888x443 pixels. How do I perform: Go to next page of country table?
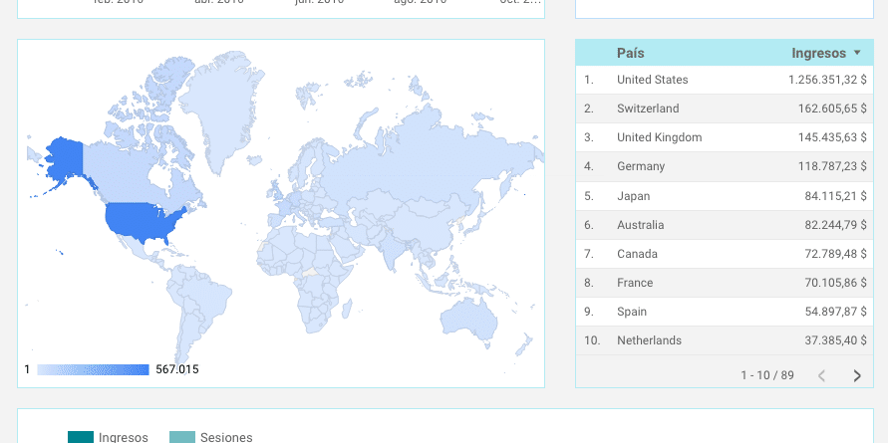[x=857, y=375]
